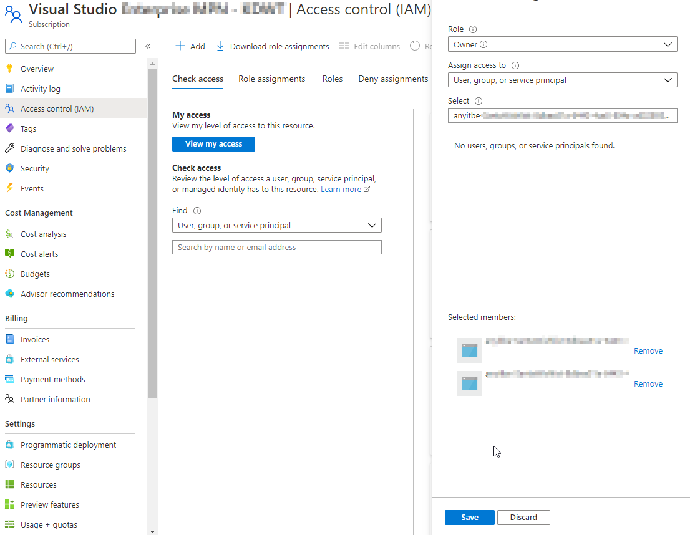Open the Roles tab
The image size is (690, 535).
[x=333, y=79]
